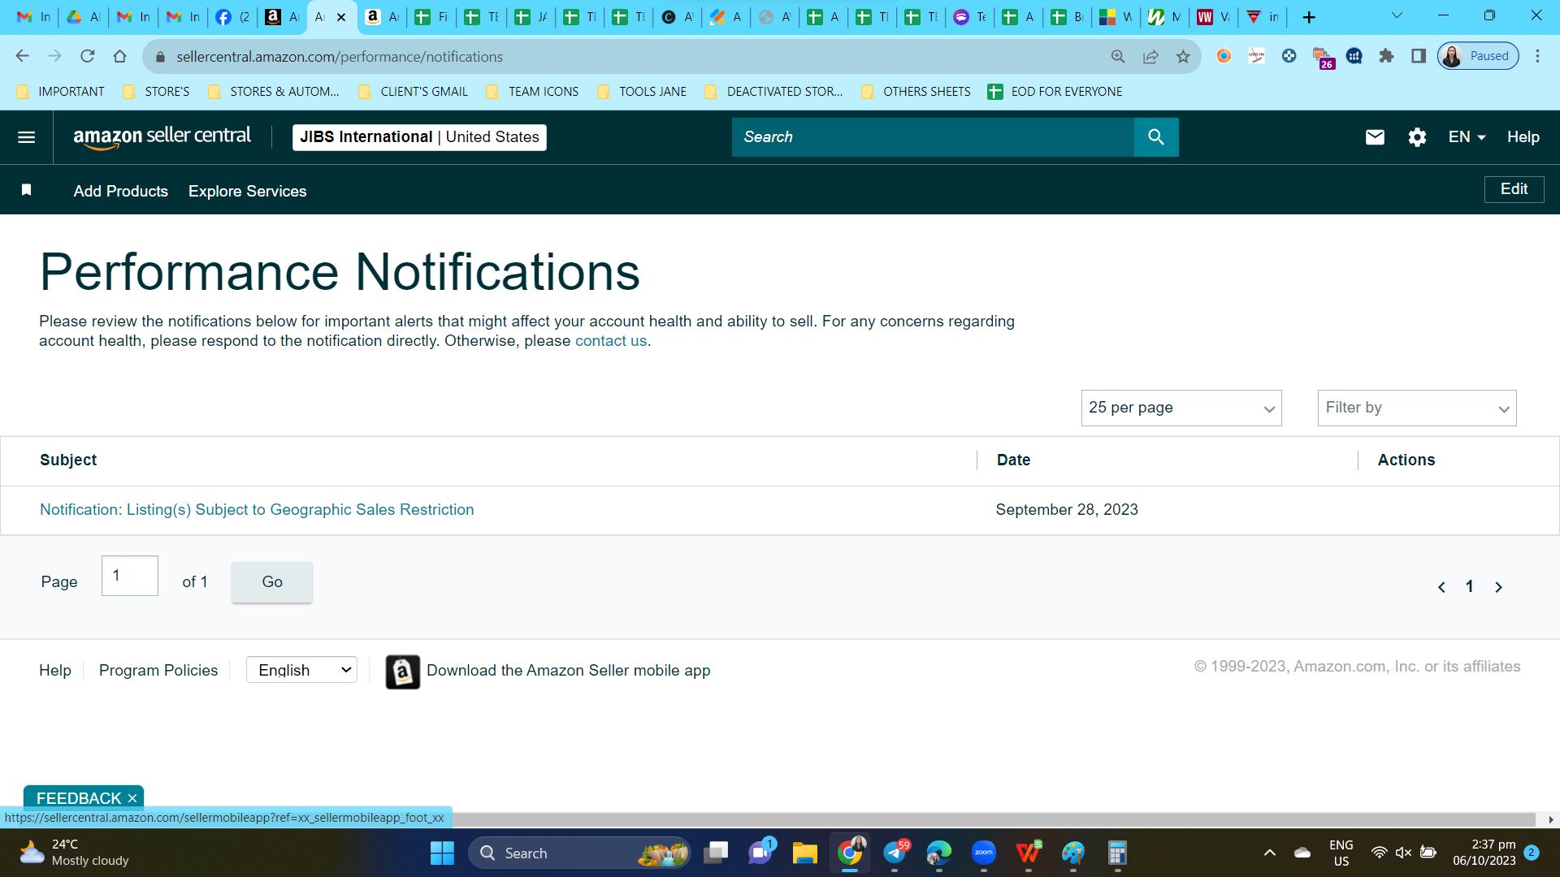Viewport: 1560px width, 877px height.
Task: Go to previous page arrow in pagination
Action: [1441, 587]
